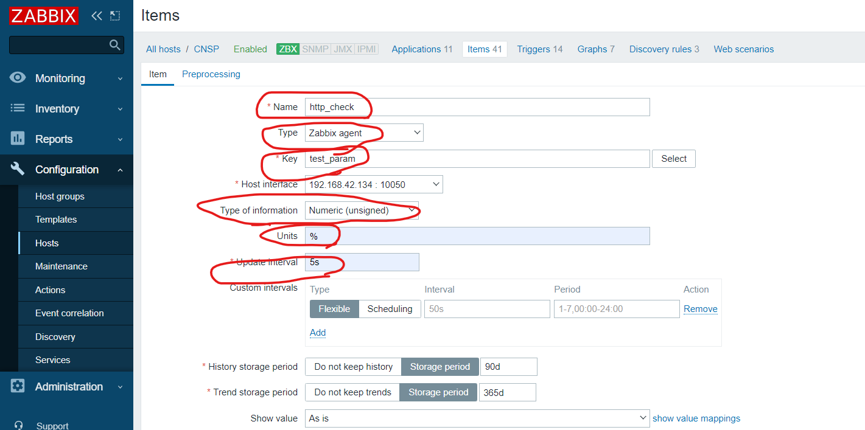Screen dimensions: 865x430
Task: Open Discovery rules 3 tab
Action: click(664, 49)
